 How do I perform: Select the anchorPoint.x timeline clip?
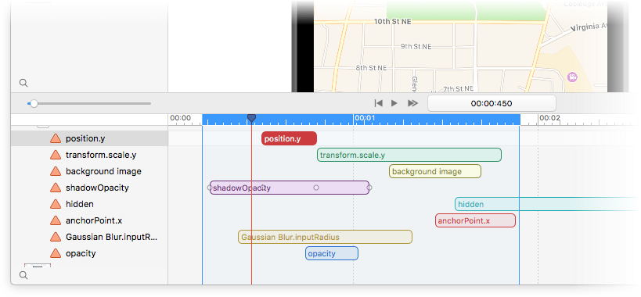click(475, 220)
